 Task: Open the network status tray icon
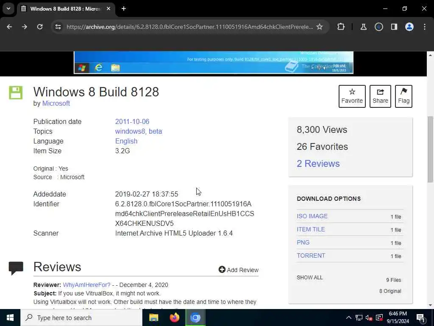click(x=359, y=318)
